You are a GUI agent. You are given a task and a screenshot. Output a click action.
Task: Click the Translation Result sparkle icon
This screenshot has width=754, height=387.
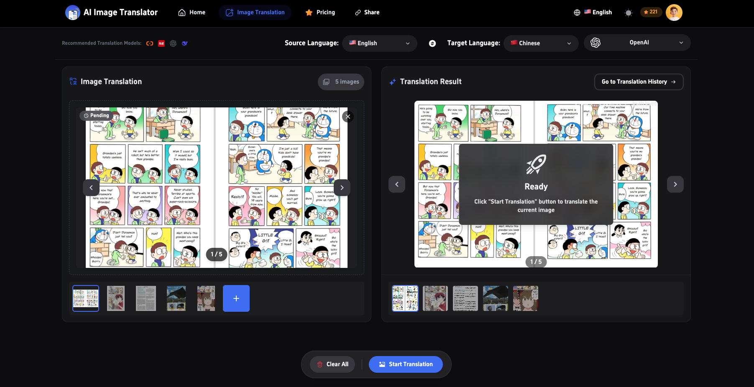[x=393, y=82]
